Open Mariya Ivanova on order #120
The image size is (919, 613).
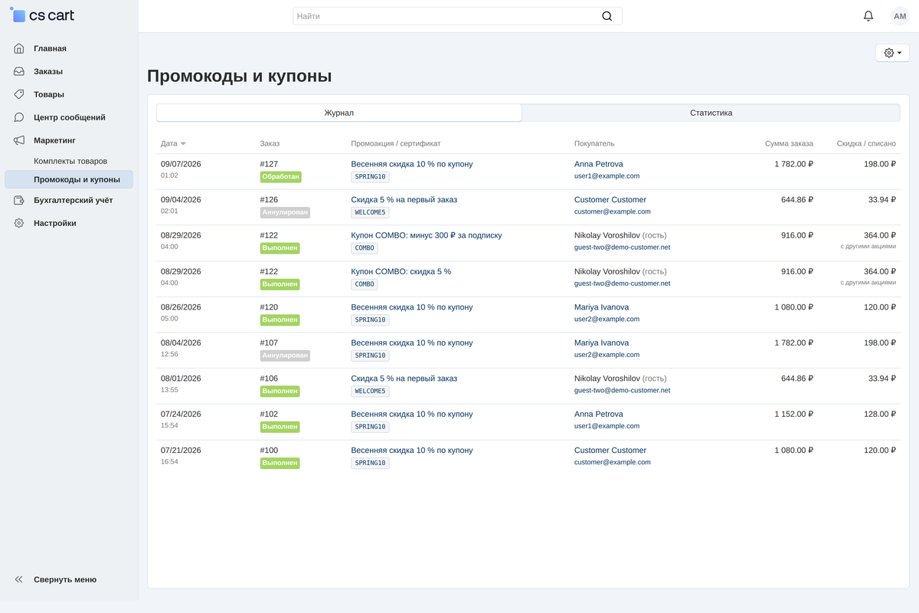602,307
